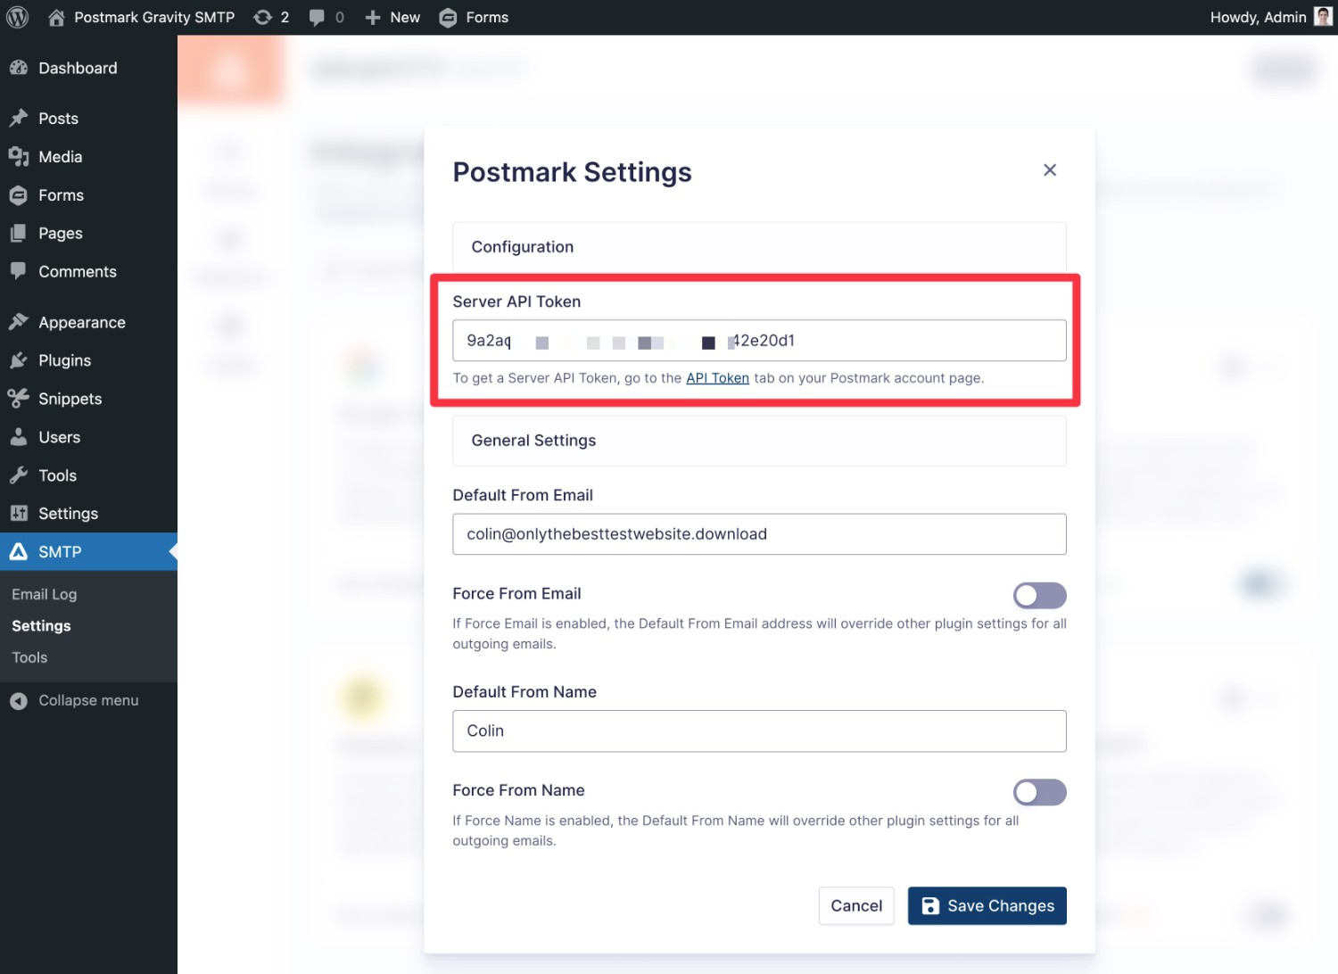Follow the API Token link

pos(717,378)
